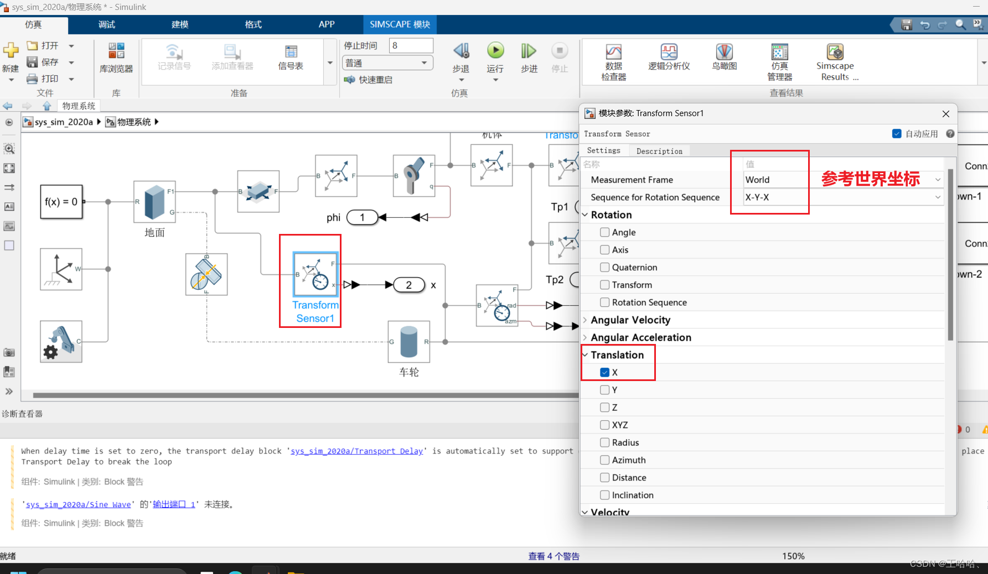Enable the XYZ checkbox

605,425
